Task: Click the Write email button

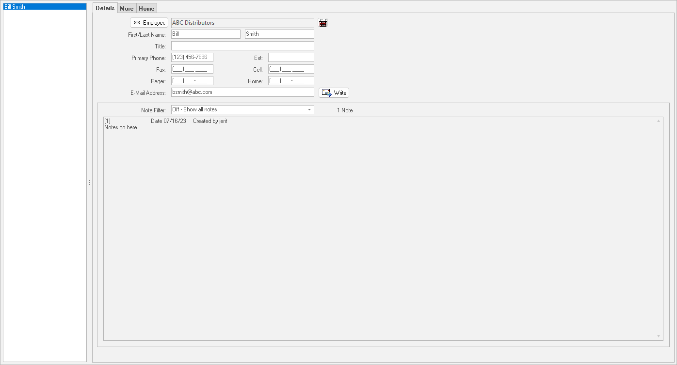Action: click(334, 92)
